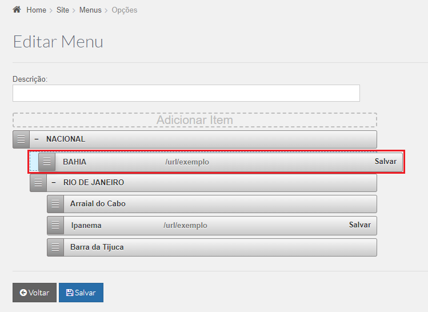
Task: Click the blue Salvar button
Action: [x=81, y=293]
